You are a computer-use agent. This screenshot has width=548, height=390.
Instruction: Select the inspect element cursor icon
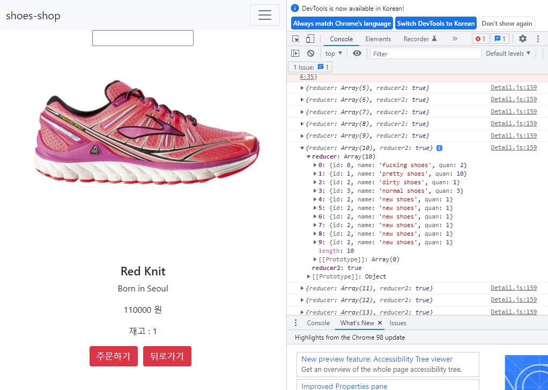click(x=296, y=39)
